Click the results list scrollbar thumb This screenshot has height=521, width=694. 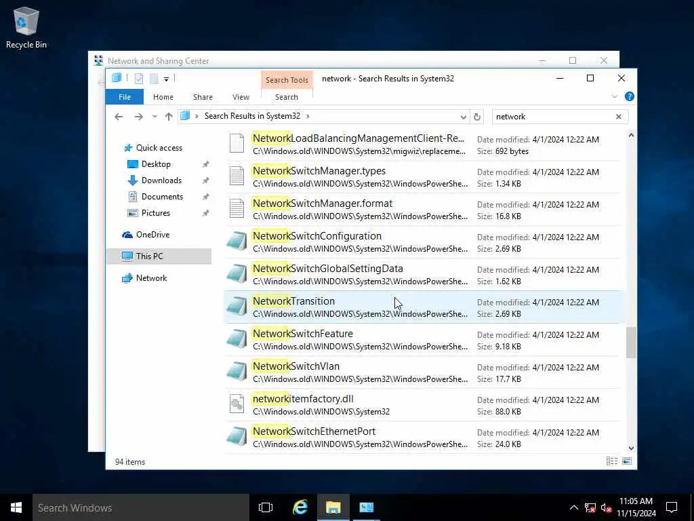[x=631, y=343]
